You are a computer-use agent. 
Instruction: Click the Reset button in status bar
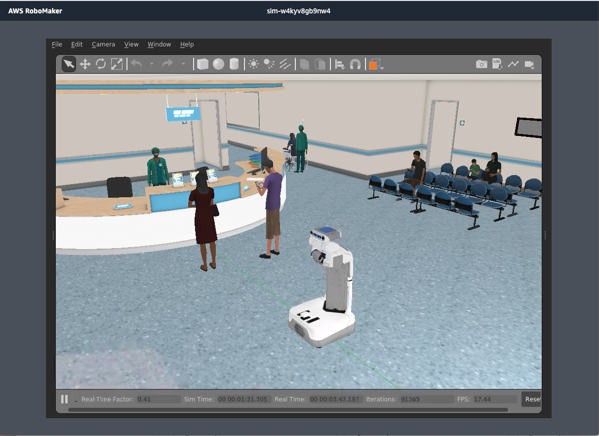point(531,399)
